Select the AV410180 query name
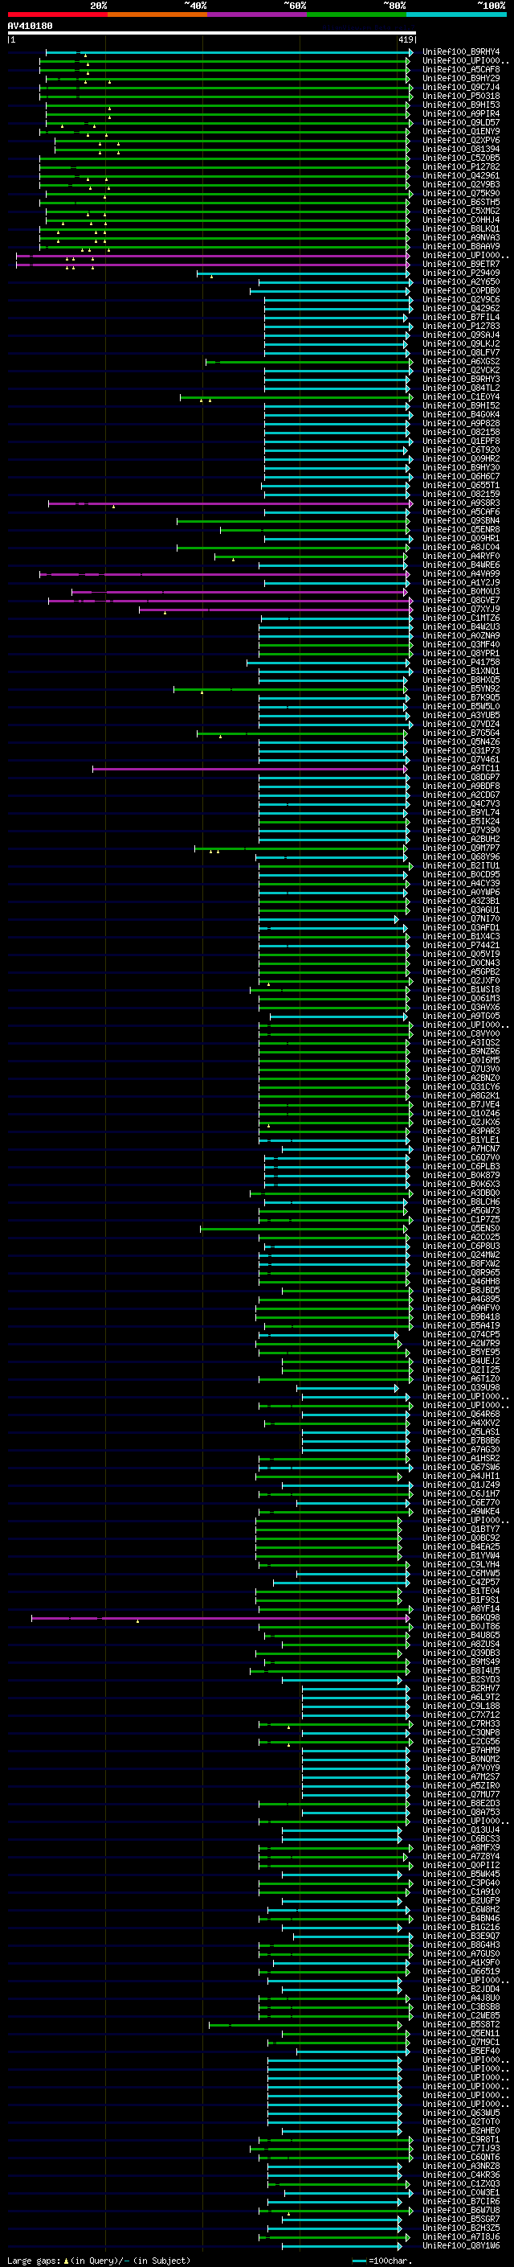The height and width of the screenshot is (2267, 514). (30, 26)
